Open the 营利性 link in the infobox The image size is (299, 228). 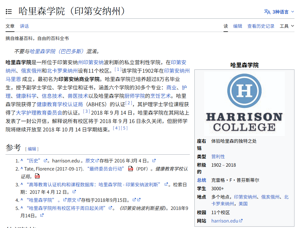click(x=218, y=156)
